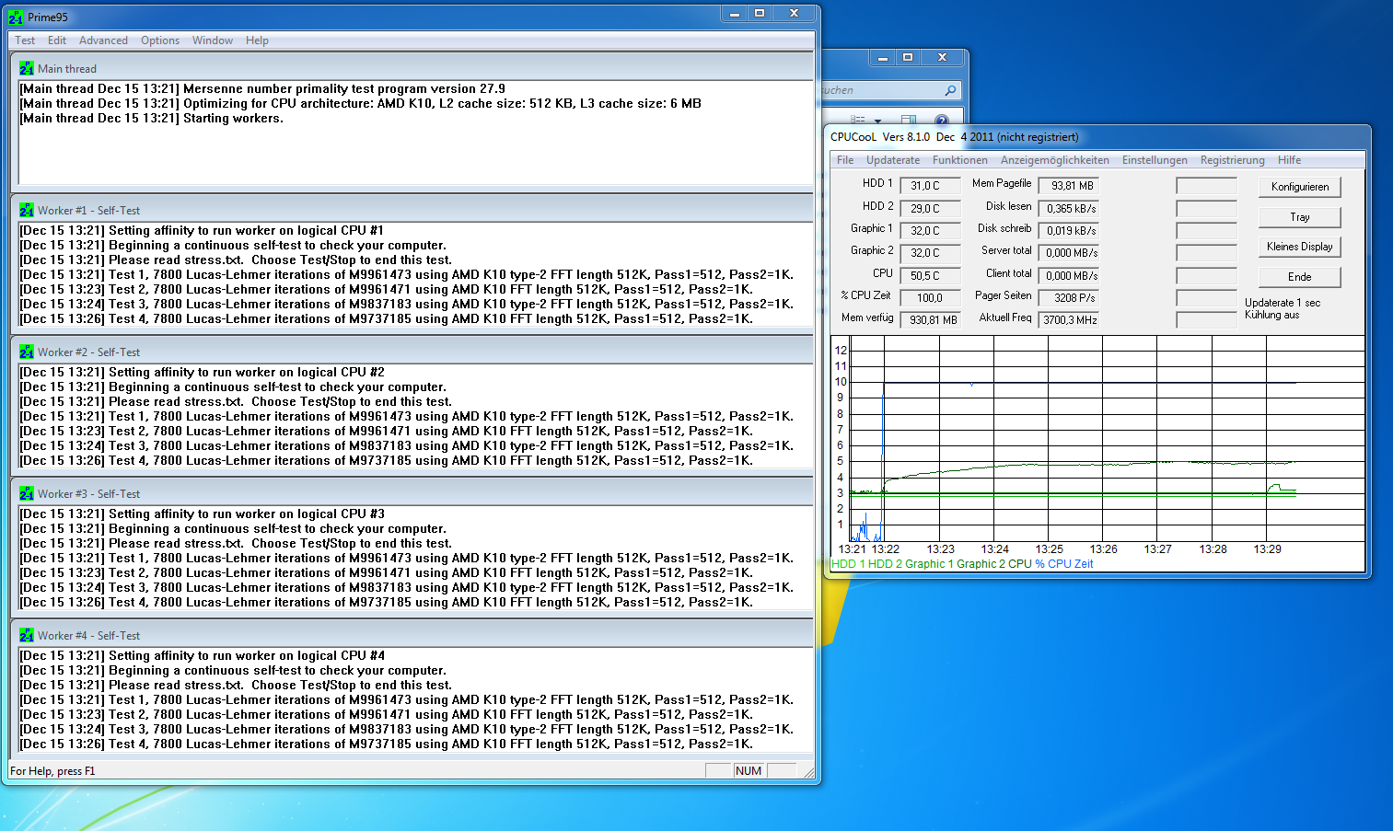Click the Mem verfüg value 930,81 MB
This screenshot has width=1393, height=831.
pyautogui.click(x=930, y=320)
